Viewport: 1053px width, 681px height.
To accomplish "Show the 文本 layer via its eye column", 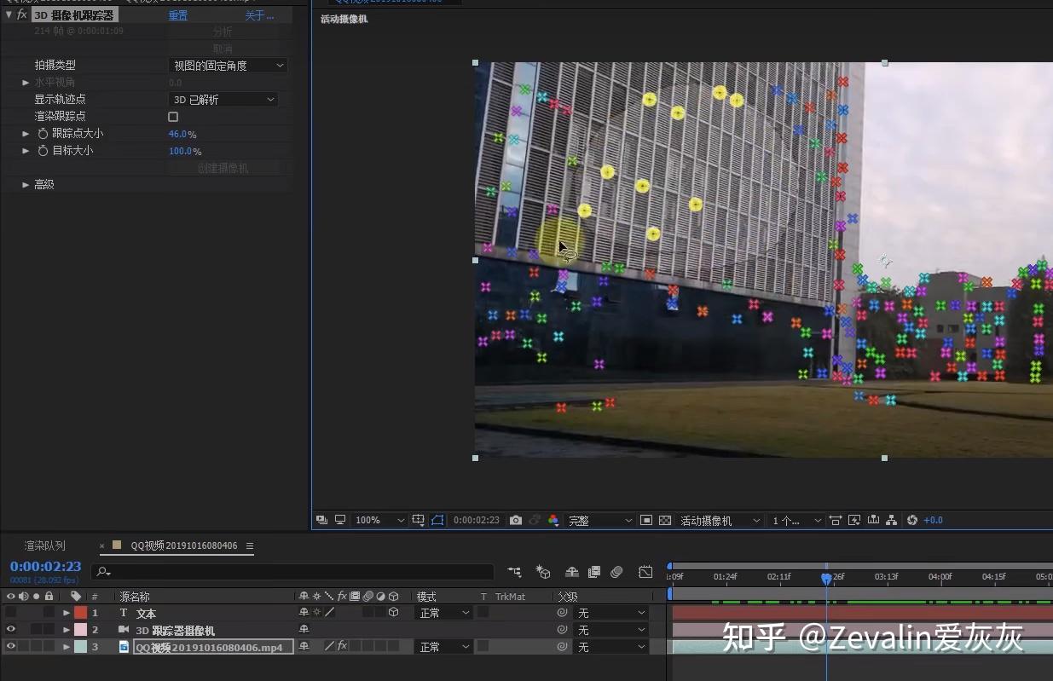I will pyautogui.click(x=10, y=613).
